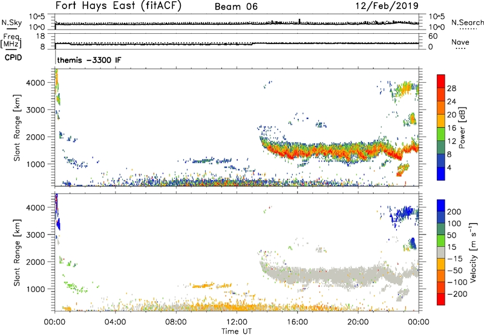Screen dimensions: 484x335
Task: Click the "16:00" time tick label
Action: (x=297, y=322)
